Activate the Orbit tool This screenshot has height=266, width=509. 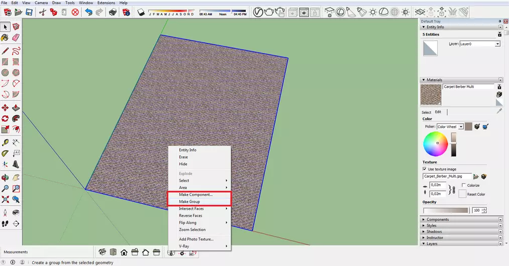[x=5, y=178]
